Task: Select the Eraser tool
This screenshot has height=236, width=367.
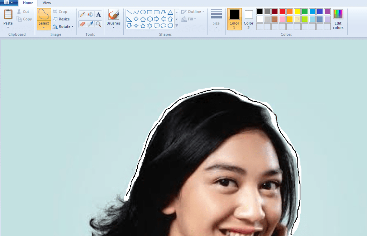Action: click(82, 24)
